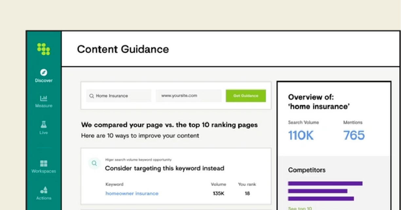Click the 'Overview of: home insurance' heading
This screenshot has height=210, width=401.
(319, 102)
